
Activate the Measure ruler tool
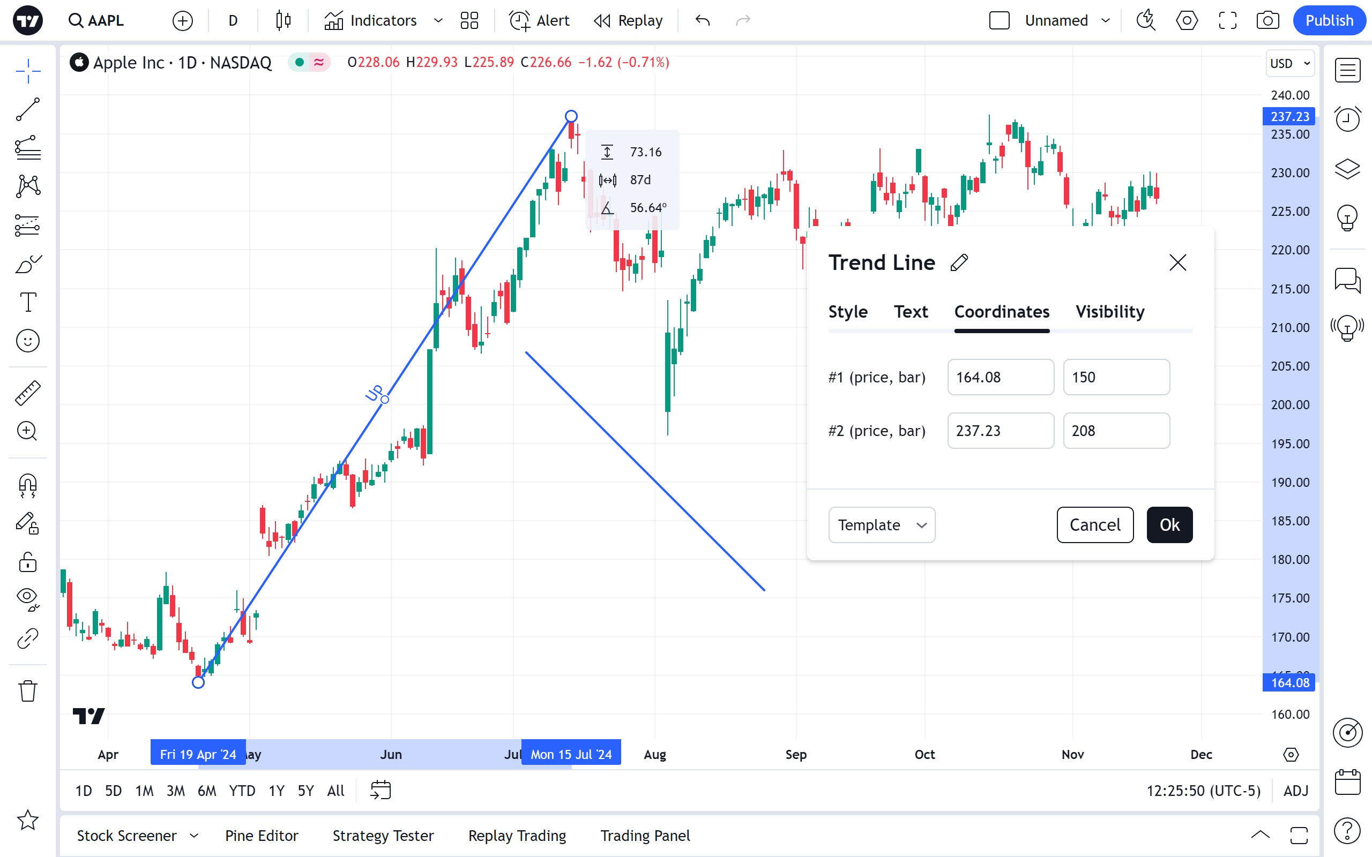tap(28, 393)
